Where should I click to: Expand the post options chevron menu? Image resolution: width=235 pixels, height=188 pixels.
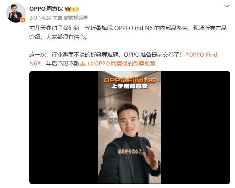pos(227,6)
